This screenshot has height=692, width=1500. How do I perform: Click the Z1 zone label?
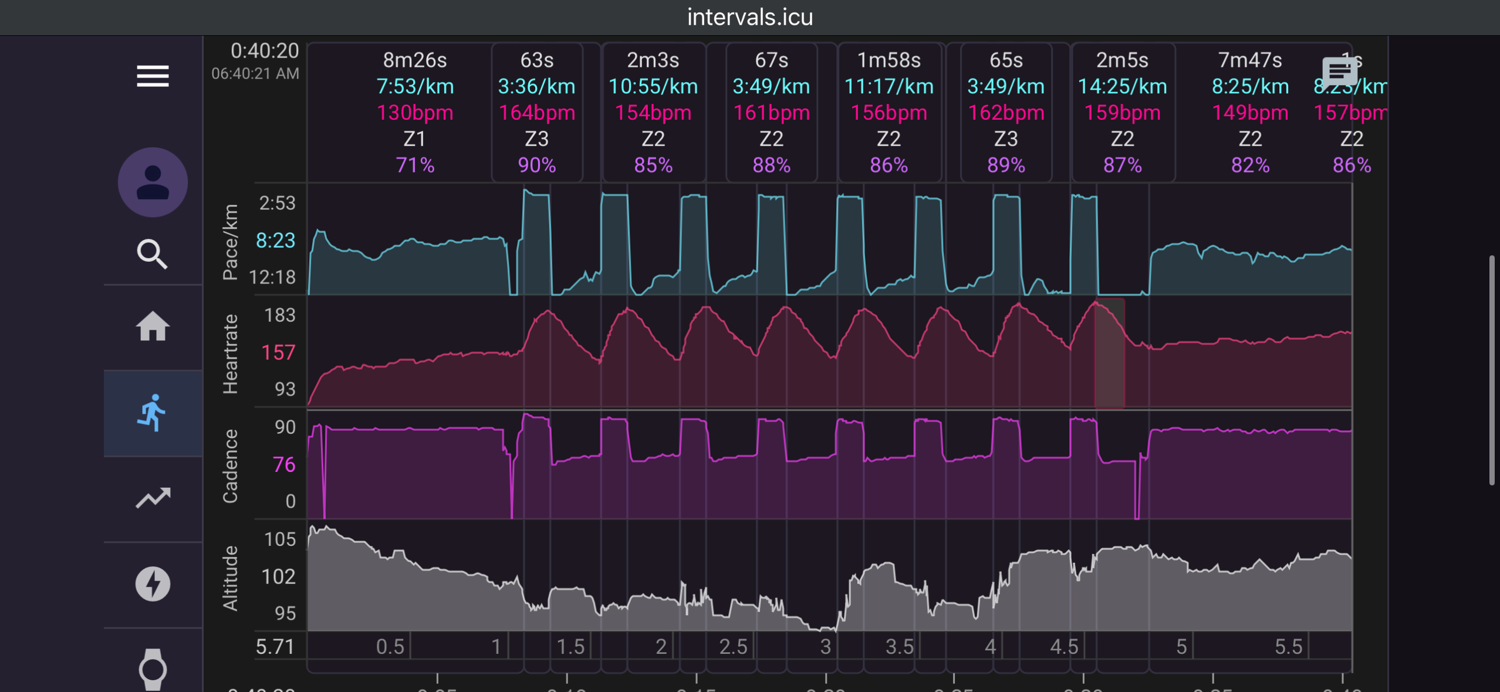point(415,139)
